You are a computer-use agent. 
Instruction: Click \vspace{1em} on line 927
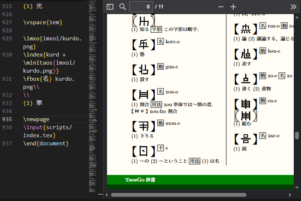tap(43, 23)
